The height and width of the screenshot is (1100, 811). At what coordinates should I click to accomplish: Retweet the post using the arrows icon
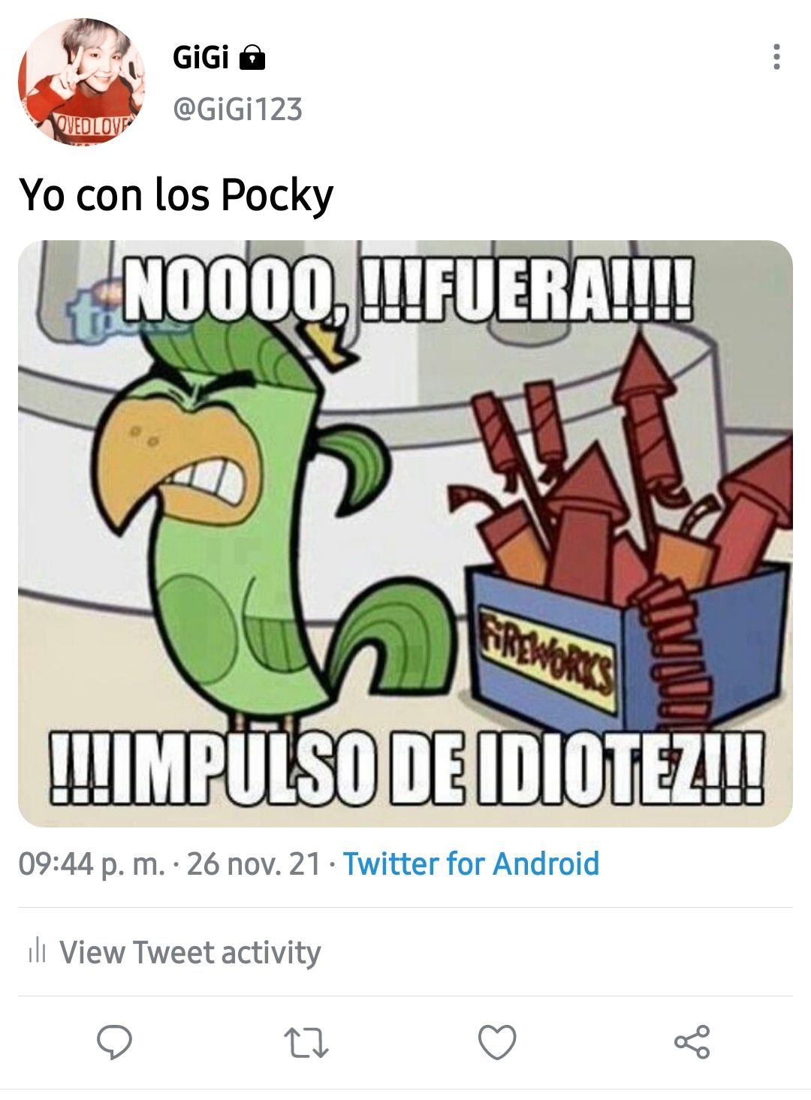[306, 1043]
